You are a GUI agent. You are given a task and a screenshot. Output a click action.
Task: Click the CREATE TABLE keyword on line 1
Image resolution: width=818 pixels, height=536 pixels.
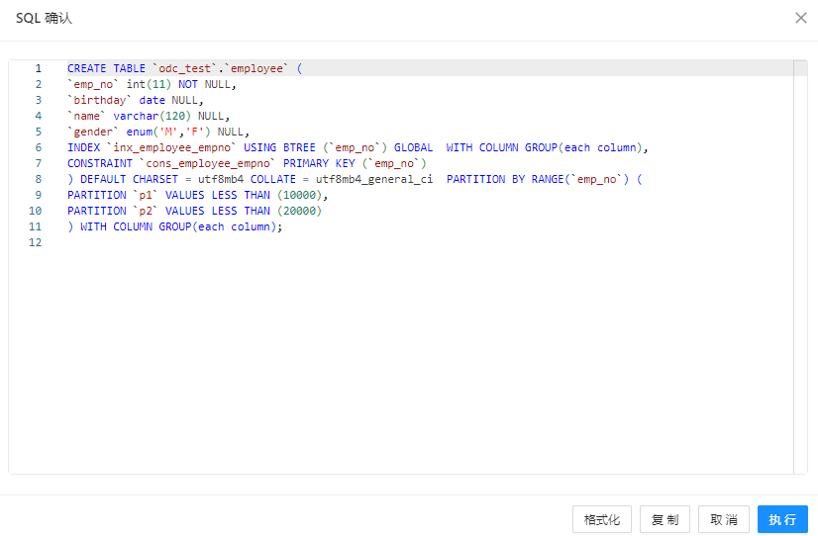106,69
